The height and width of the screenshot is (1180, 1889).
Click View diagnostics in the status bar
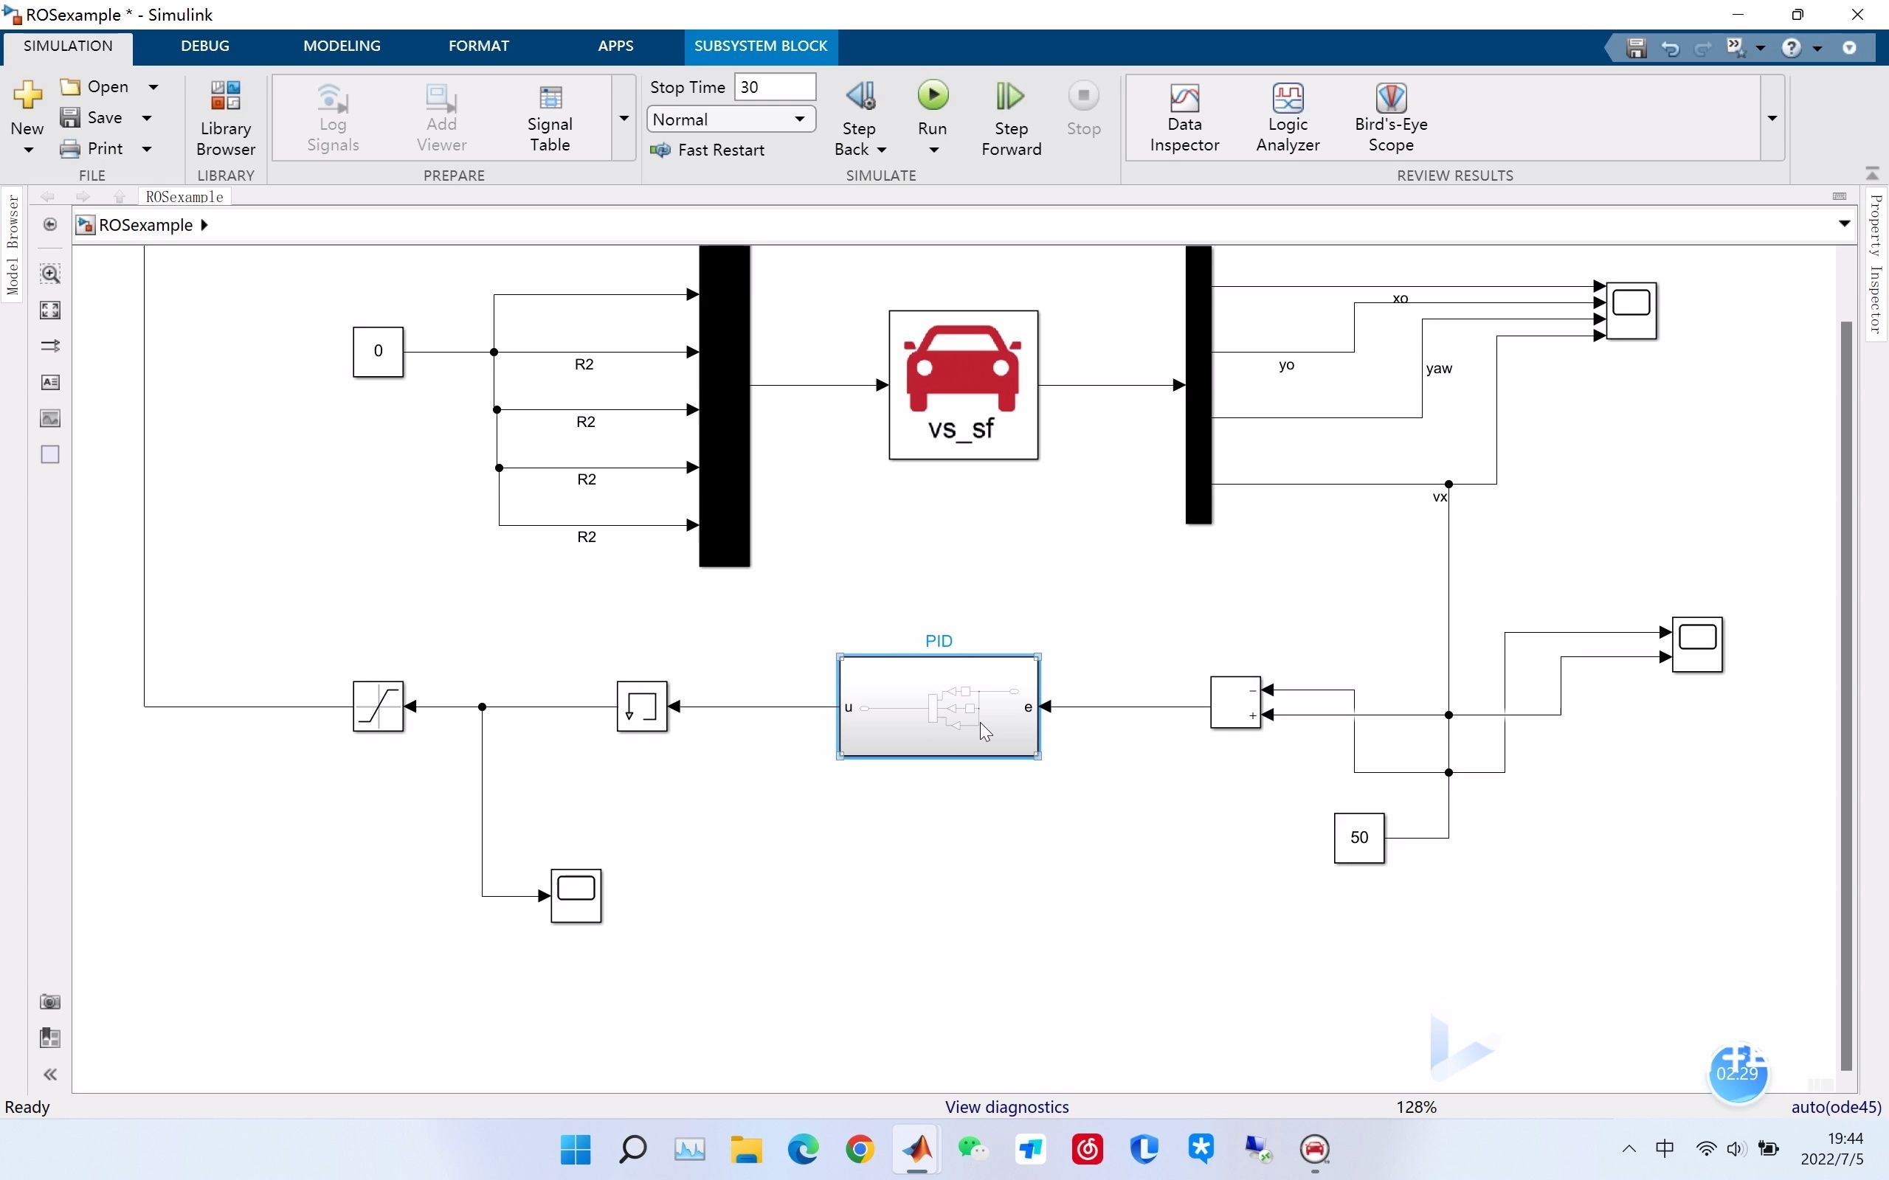(1006, 1106)
